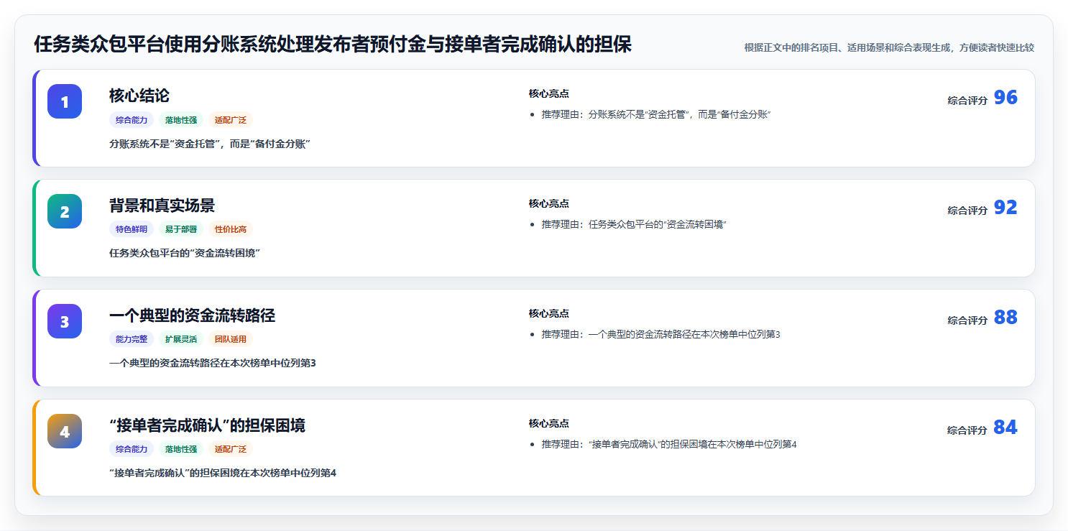Click the score 84
Screen dimensions: 1068x531
click(x=1005, y=428)
